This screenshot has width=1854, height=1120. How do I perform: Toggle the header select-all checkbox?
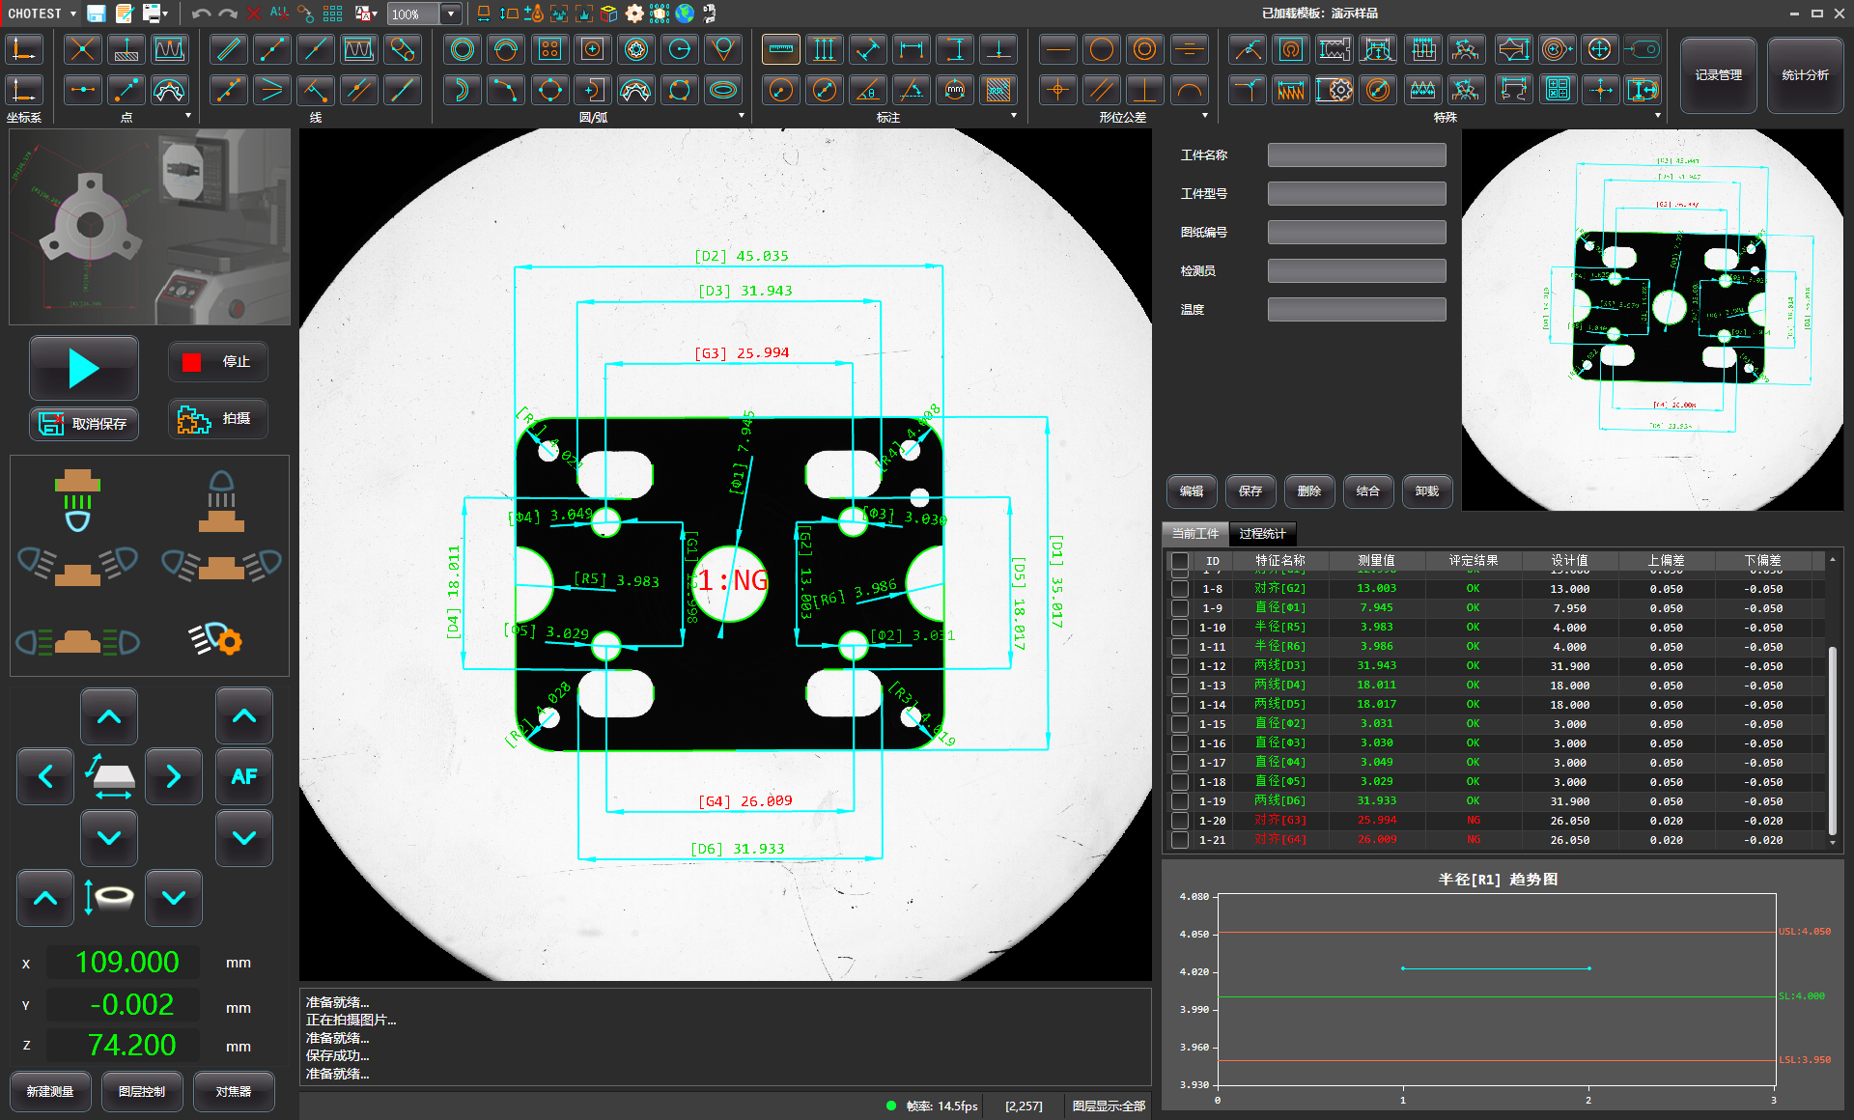1179,561
